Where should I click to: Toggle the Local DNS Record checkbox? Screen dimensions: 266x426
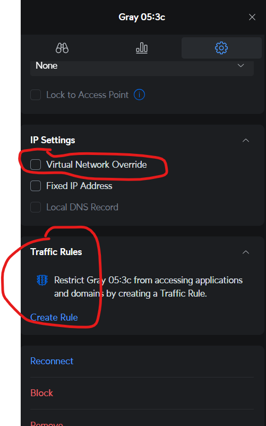click(x=36, y=207)
